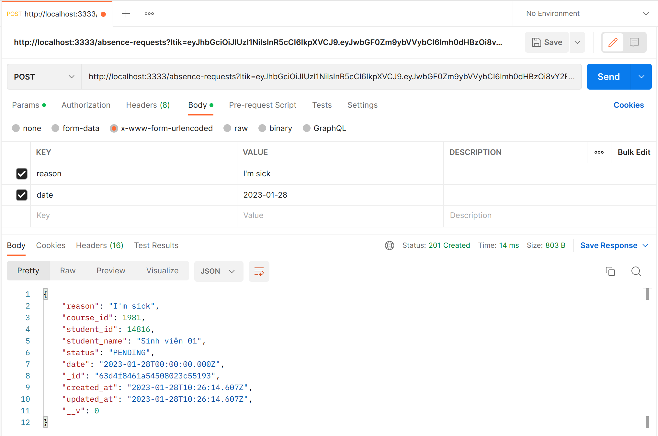The image size is (658, 436).
Task: Switch to the Authorization tab
Action: click(x=86, y=105)
